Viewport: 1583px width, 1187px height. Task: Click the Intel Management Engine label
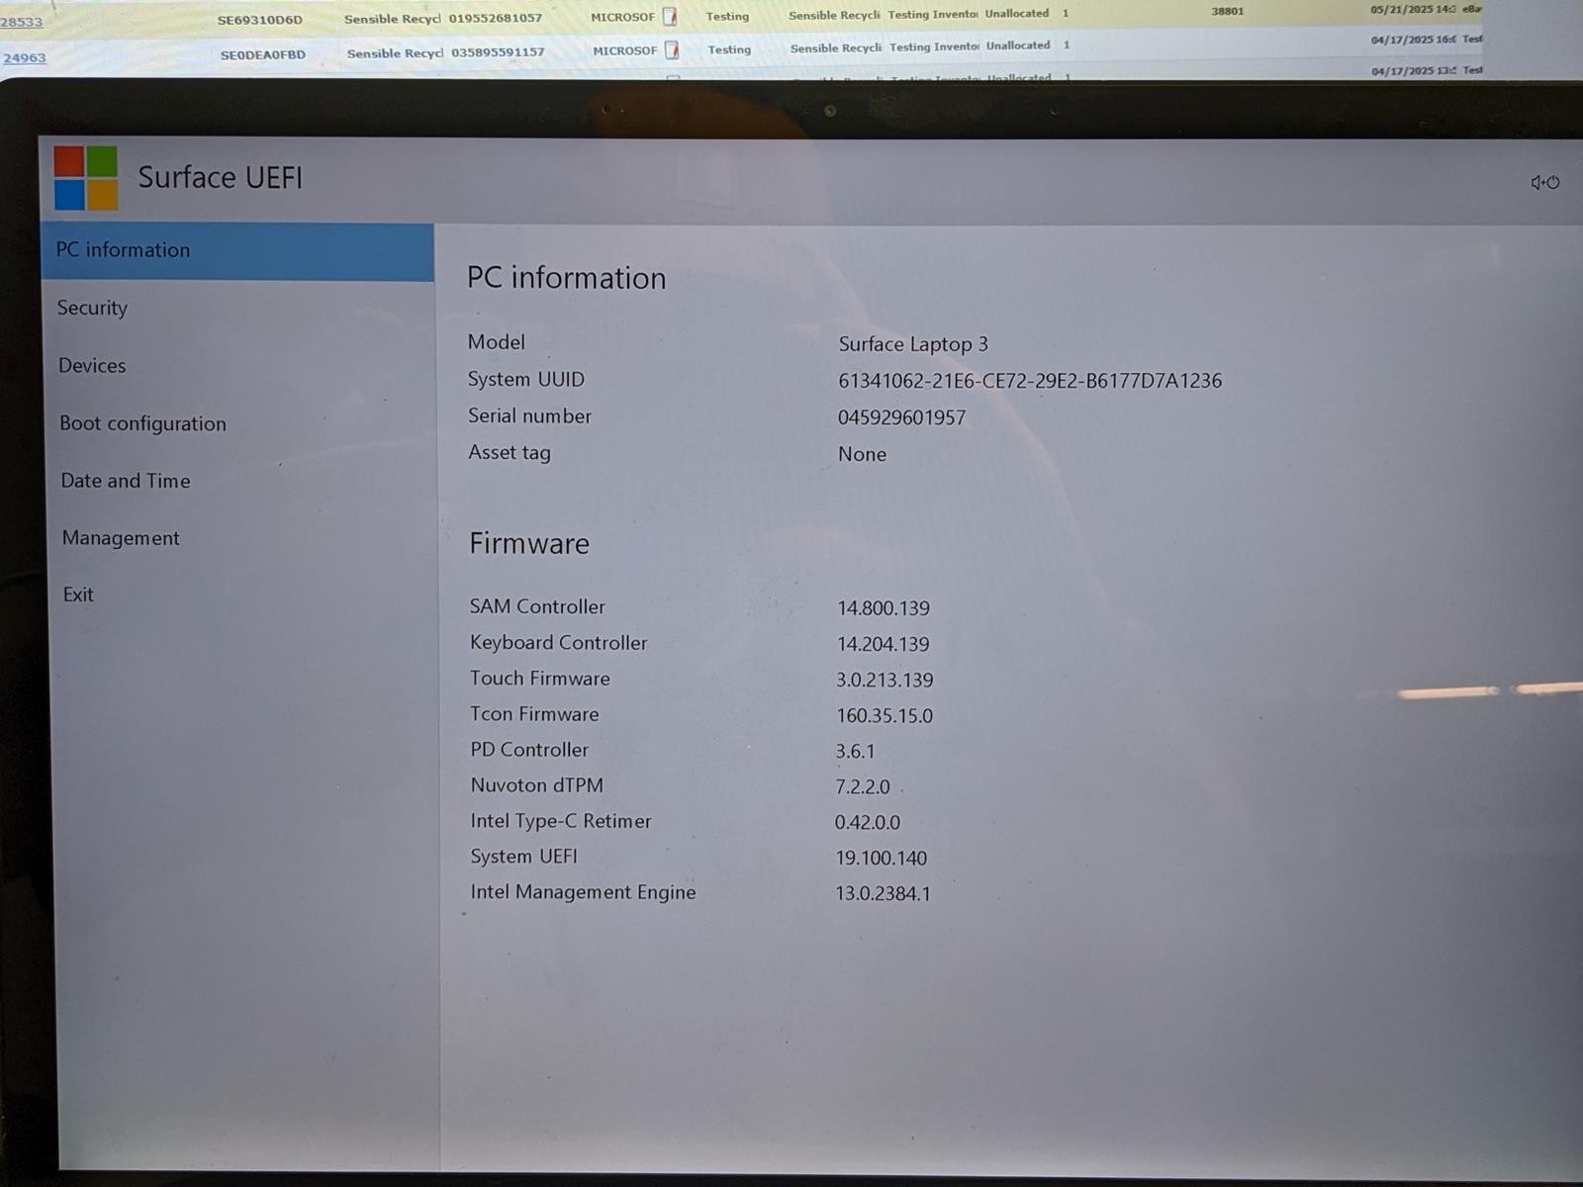[x=583, y=892]
